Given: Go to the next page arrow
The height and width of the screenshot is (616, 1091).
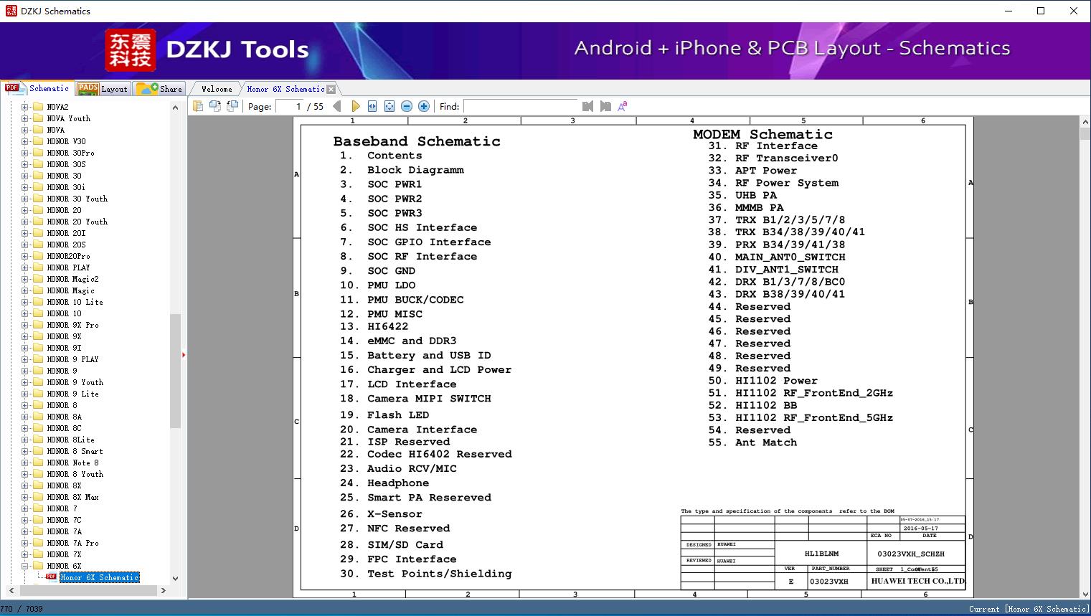Looking at the screenshot, I should (x=355, y=106).
